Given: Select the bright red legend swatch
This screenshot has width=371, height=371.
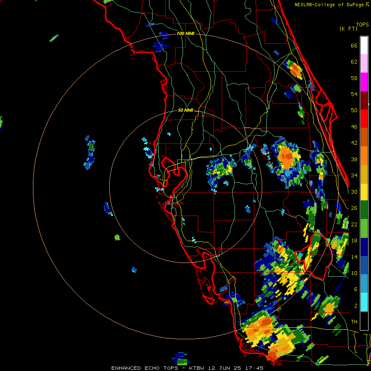Looking at the screenshot, I should 364,119.
